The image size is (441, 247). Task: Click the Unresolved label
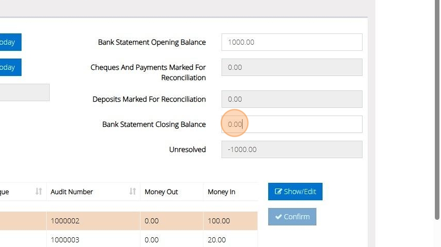[187, 149]
